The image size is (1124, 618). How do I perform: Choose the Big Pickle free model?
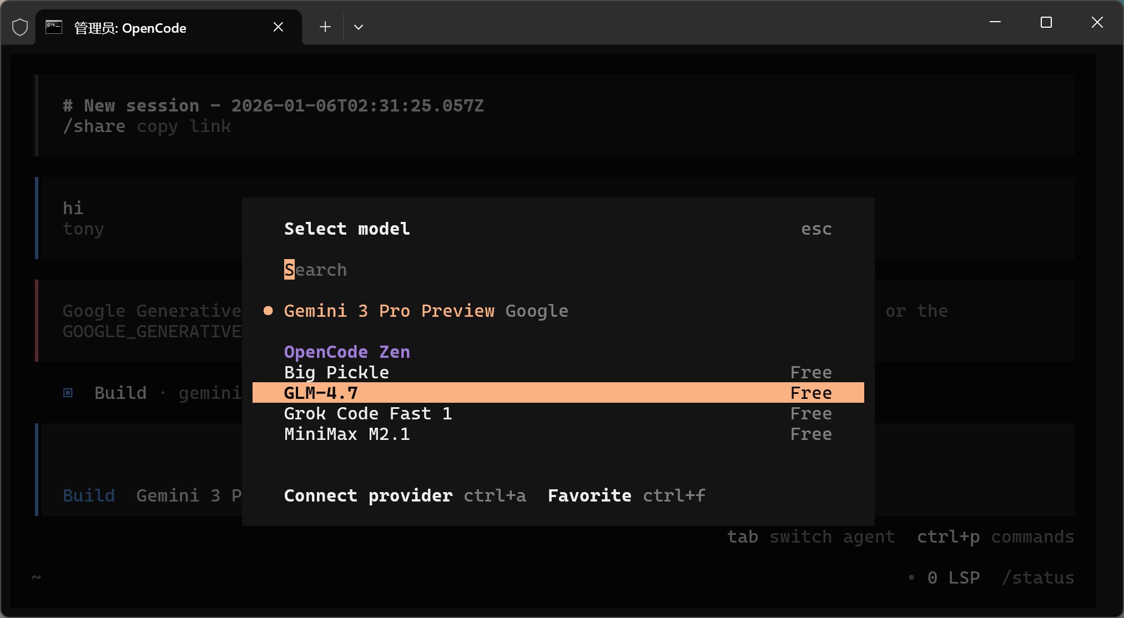point(336,372)
